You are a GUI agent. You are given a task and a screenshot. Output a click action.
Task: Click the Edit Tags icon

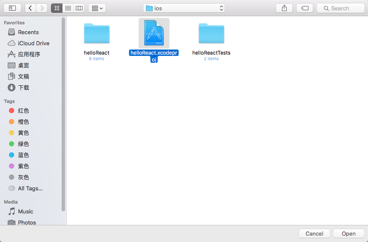tap(305, 8)
